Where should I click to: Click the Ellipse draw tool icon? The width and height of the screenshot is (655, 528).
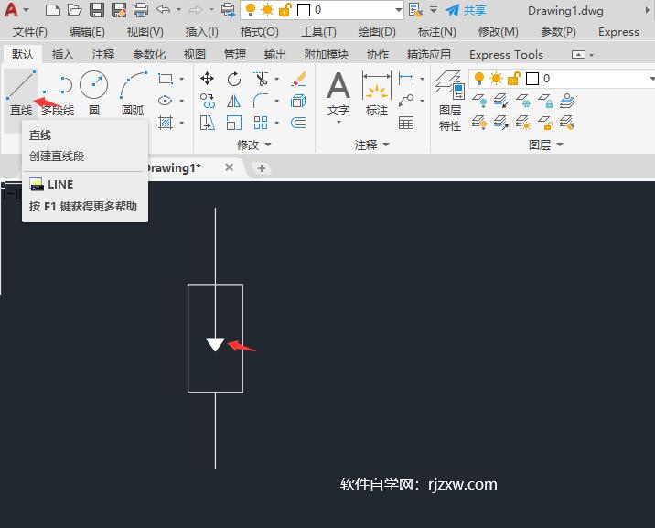(x=166, y=101)
